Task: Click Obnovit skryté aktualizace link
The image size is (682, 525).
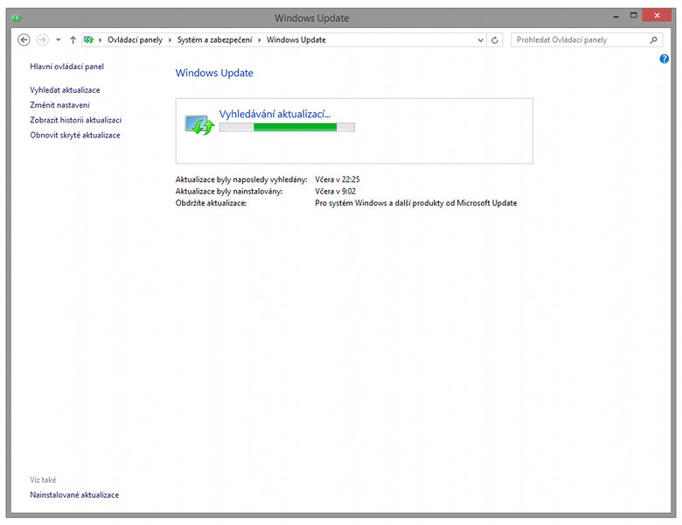Action: 75,136
